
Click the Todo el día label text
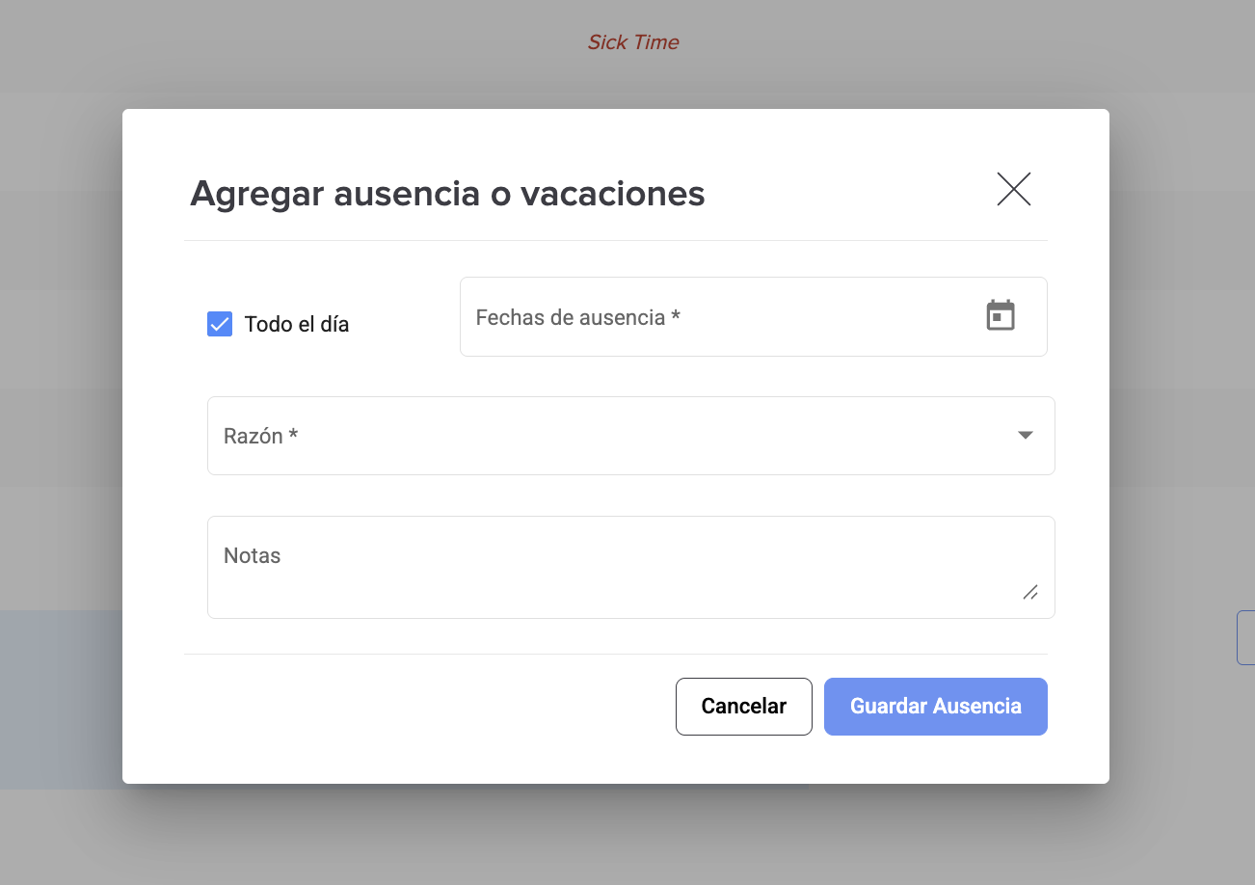[297, 325]
